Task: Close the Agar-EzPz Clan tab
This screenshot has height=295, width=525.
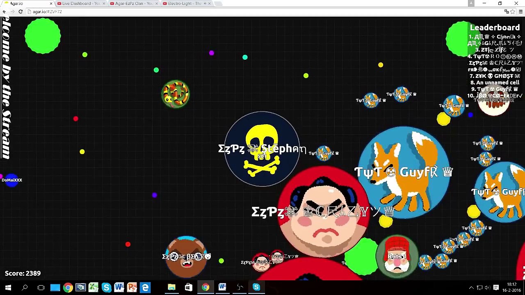Action: [x=157, y=3]
